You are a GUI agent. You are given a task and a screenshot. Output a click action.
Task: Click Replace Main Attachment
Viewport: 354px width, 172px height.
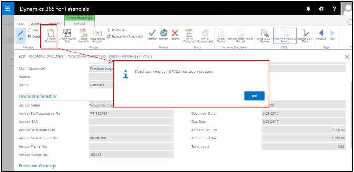125,36
